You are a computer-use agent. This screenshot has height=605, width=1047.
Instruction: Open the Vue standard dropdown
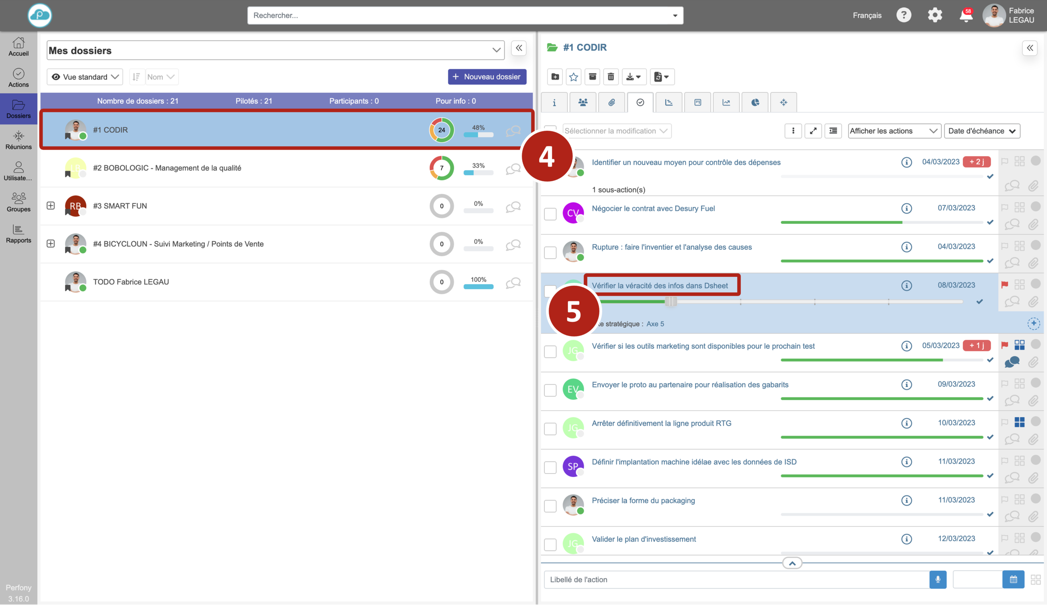click(85, 77)
